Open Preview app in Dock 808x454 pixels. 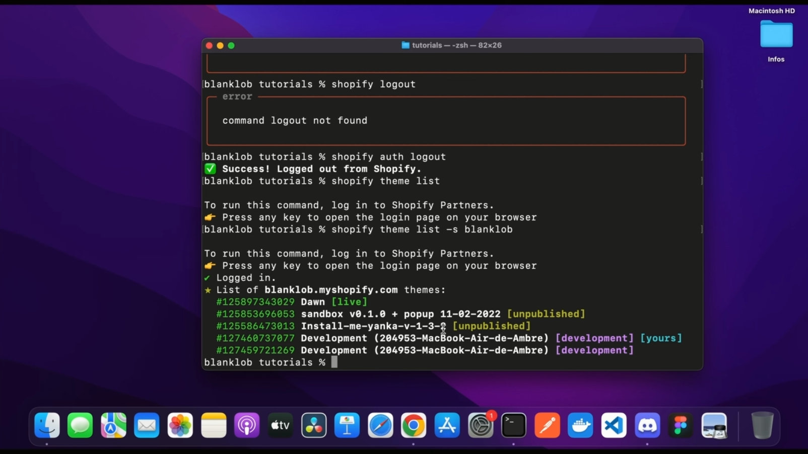click(x=714, y=425)
